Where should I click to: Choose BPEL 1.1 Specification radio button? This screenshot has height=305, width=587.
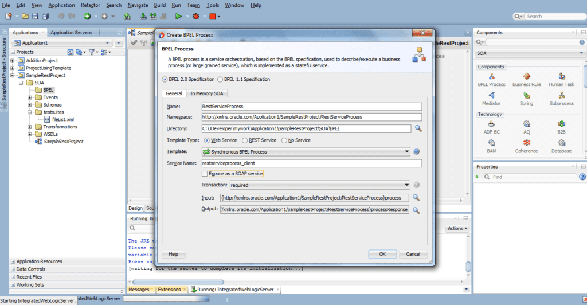(x=220, y=79)
